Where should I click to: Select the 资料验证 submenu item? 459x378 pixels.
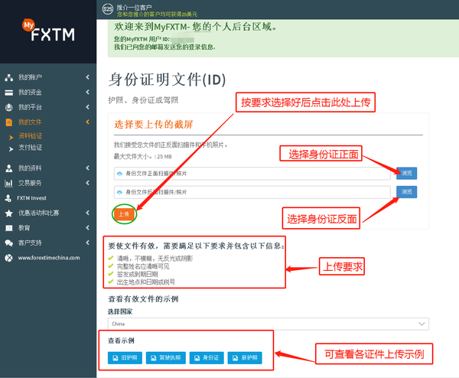(x=31, y=136)
